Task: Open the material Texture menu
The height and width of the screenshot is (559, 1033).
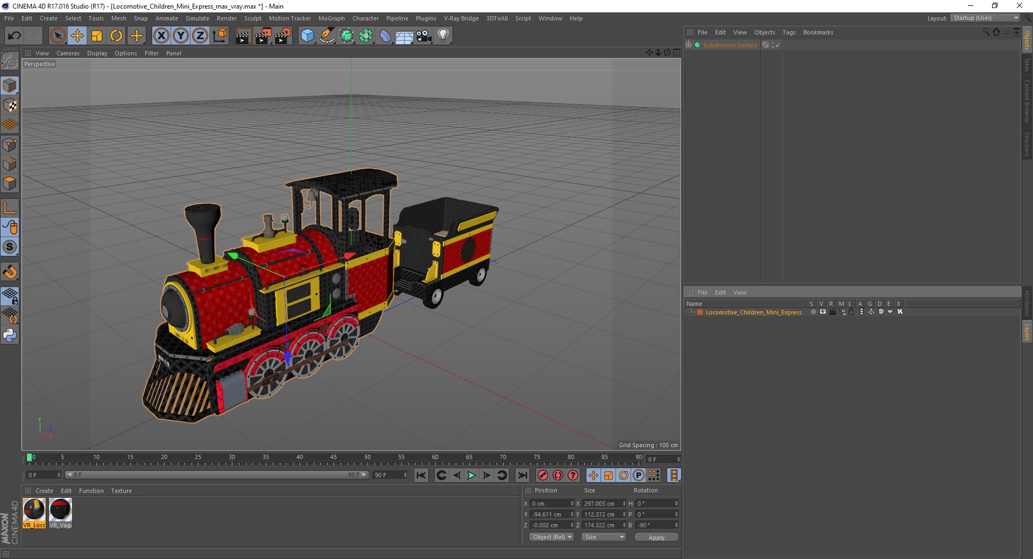Action: coord(121,491)
